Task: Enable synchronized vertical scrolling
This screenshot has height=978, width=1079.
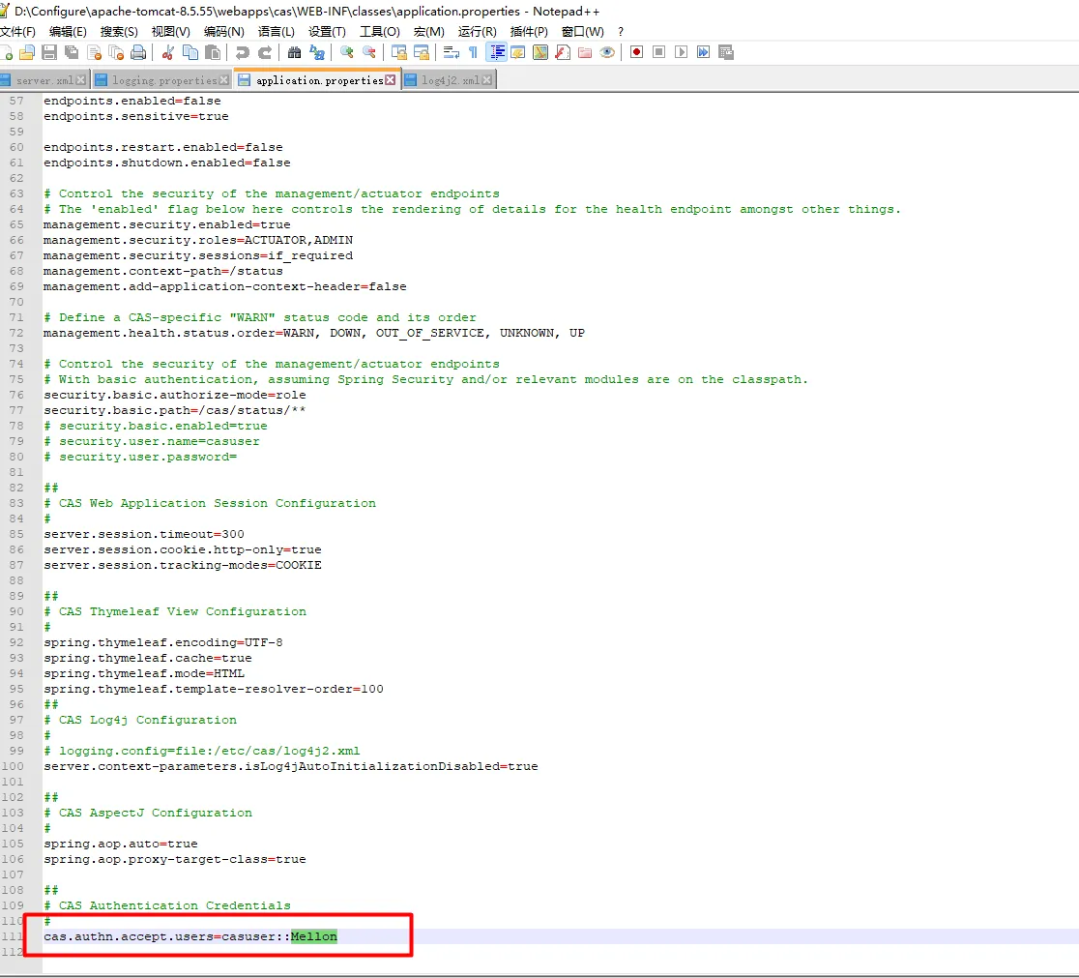Action: [x=399, y=52]
